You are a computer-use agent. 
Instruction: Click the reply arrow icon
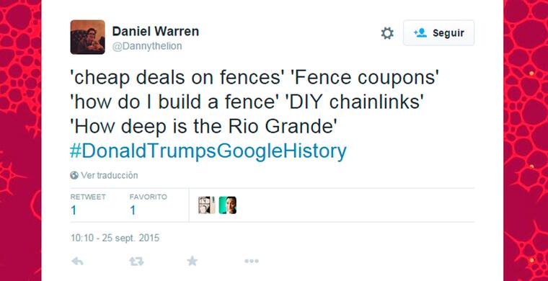tap(77, 261)
